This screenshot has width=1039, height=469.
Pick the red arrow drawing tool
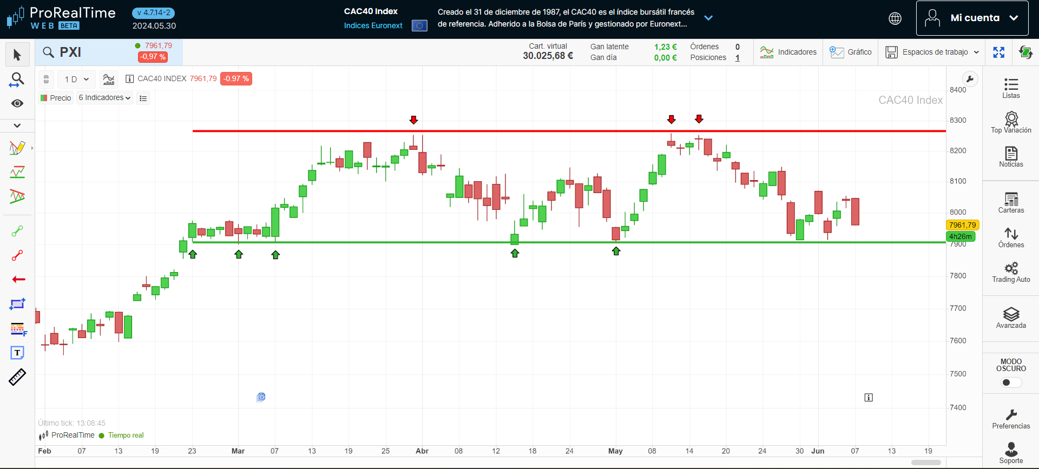coord(18,280)
